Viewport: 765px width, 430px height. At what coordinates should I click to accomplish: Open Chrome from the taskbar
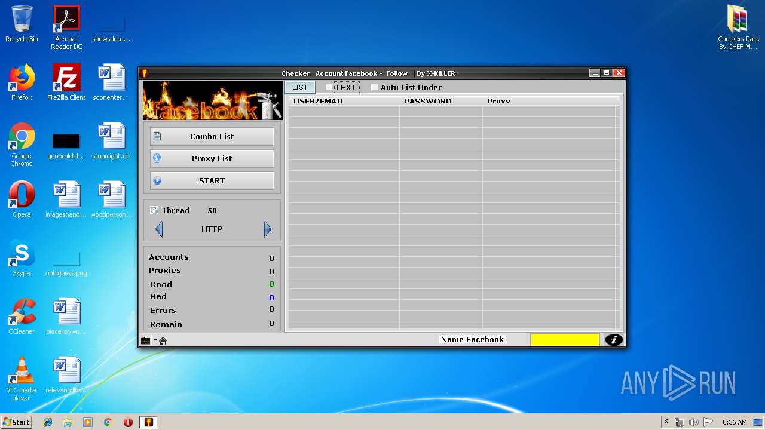pos(108,422)
